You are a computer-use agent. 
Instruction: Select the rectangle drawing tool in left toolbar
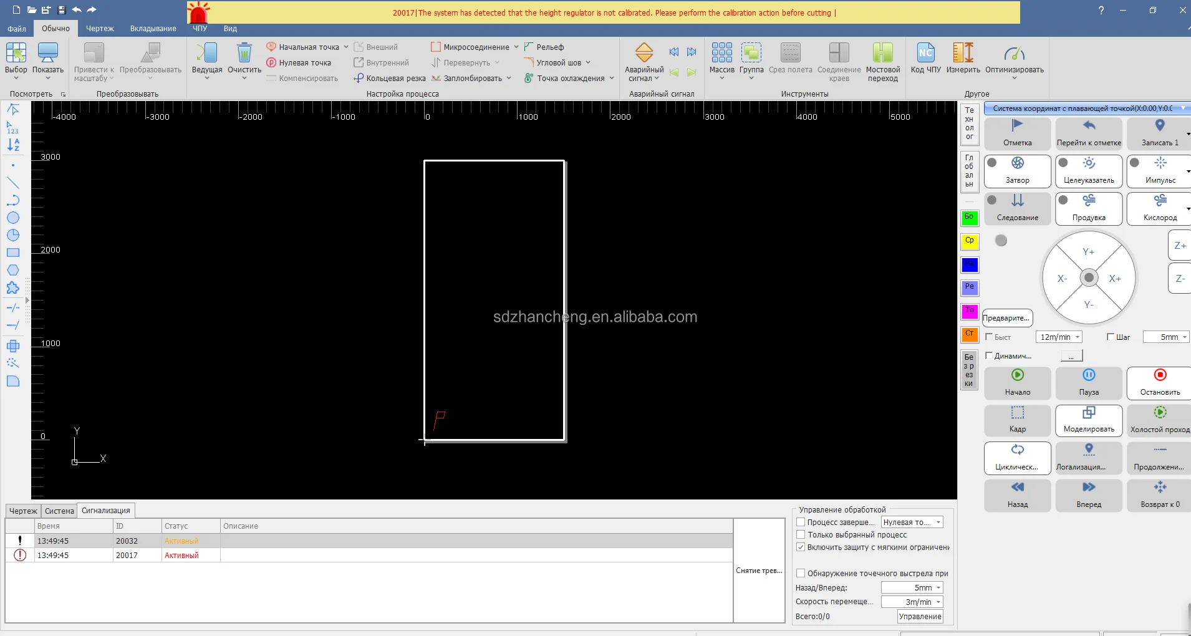tap(13, 253)
